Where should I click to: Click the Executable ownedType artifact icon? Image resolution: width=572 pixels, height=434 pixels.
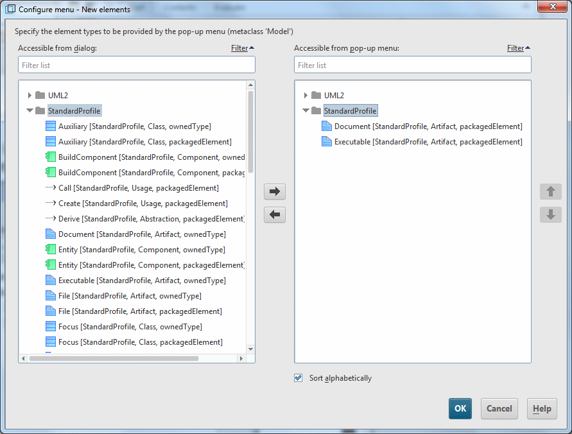50,281
